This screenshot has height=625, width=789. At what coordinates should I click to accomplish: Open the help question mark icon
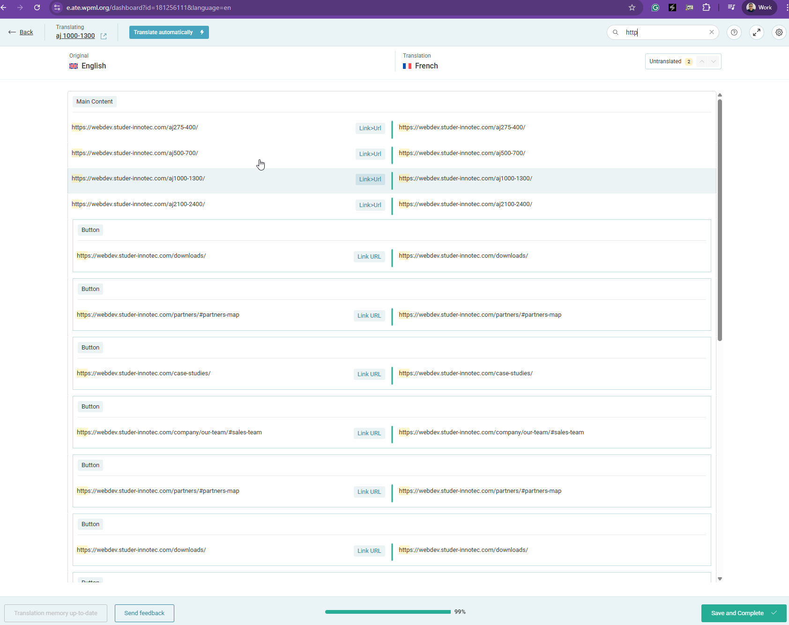pyautogui.click(x=734, y=32)
